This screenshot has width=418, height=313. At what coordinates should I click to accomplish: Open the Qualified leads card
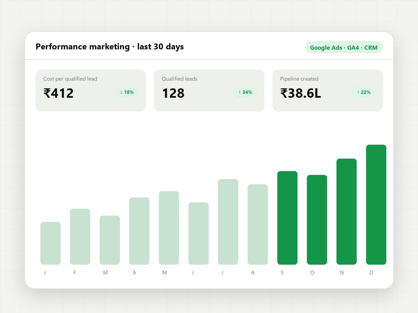point(209,90)
